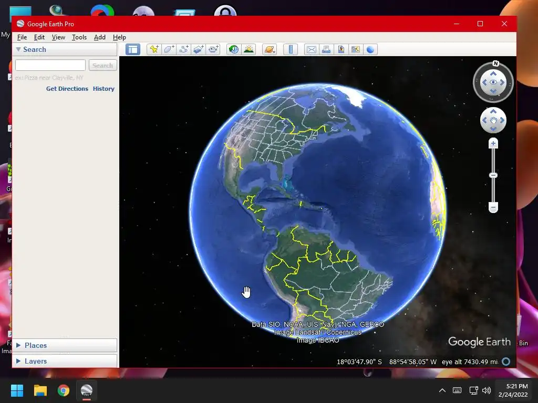The width and height of the screenshot is (538, 403).
Task: Open Chrome from taskbar
Action: (64, 390)
